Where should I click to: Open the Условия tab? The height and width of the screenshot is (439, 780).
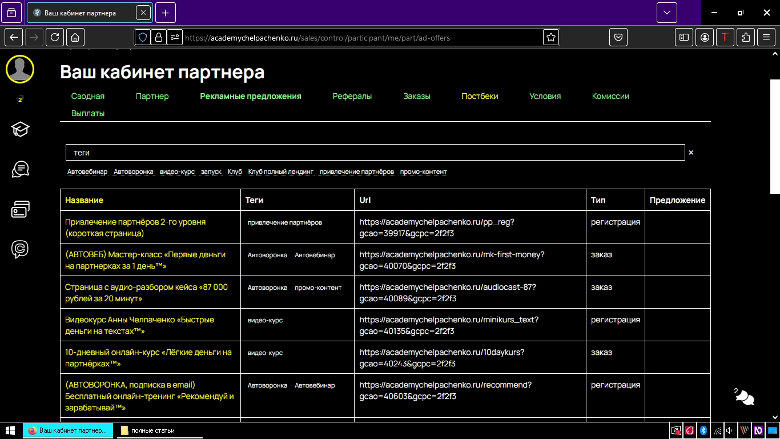tap(545, 96)
